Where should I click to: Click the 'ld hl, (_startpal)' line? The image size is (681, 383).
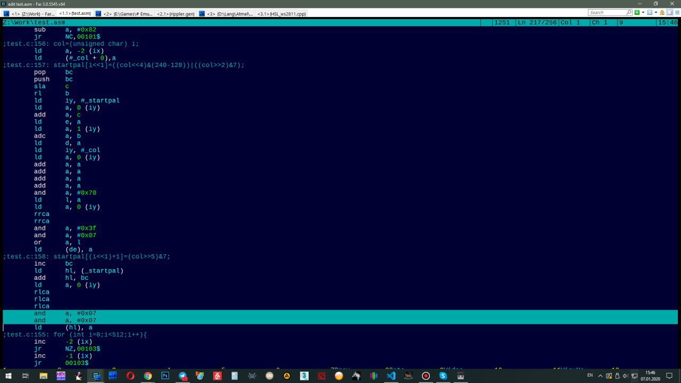click(79, 271)
